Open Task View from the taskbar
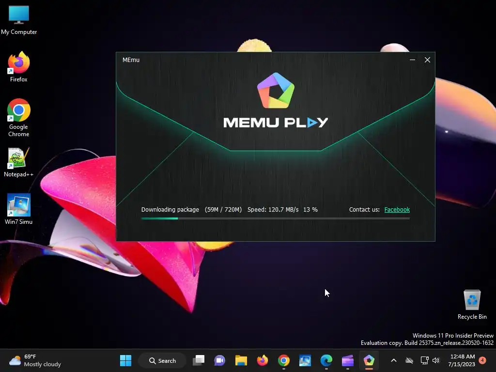The width and height of the screenshot is (496, 372). coord(199,360)
